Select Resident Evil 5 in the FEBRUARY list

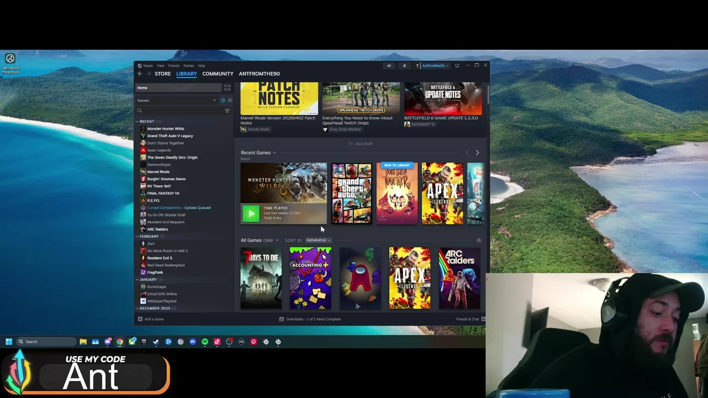[159, 258]
